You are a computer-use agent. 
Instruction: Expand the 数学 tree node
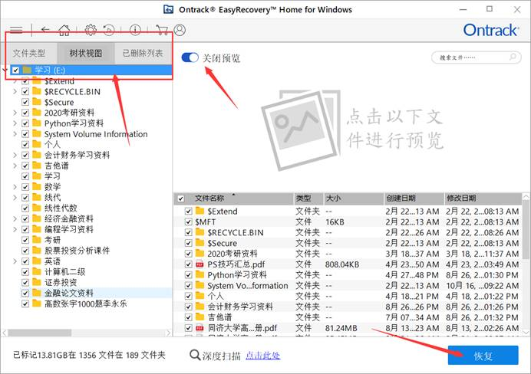15,187
